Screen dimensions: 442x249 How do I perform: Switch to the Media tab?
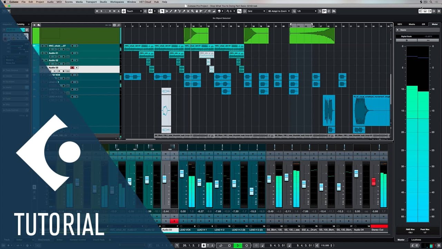click(412, 24)
